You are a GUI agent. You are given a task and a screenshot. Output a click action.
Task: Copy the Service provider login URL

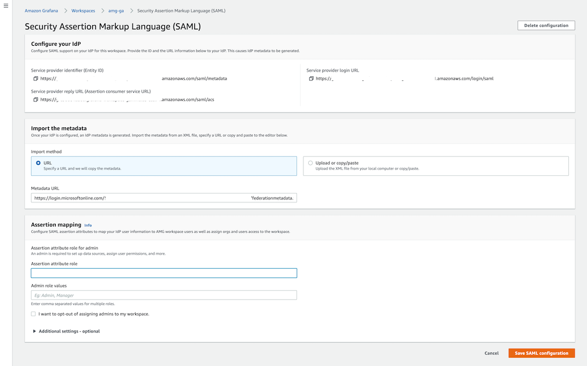click(x=311, y=78)
